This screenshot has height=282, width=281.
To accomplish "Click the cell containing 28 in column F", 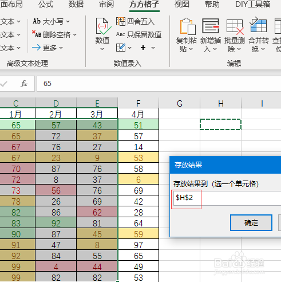I will (138, 212).
